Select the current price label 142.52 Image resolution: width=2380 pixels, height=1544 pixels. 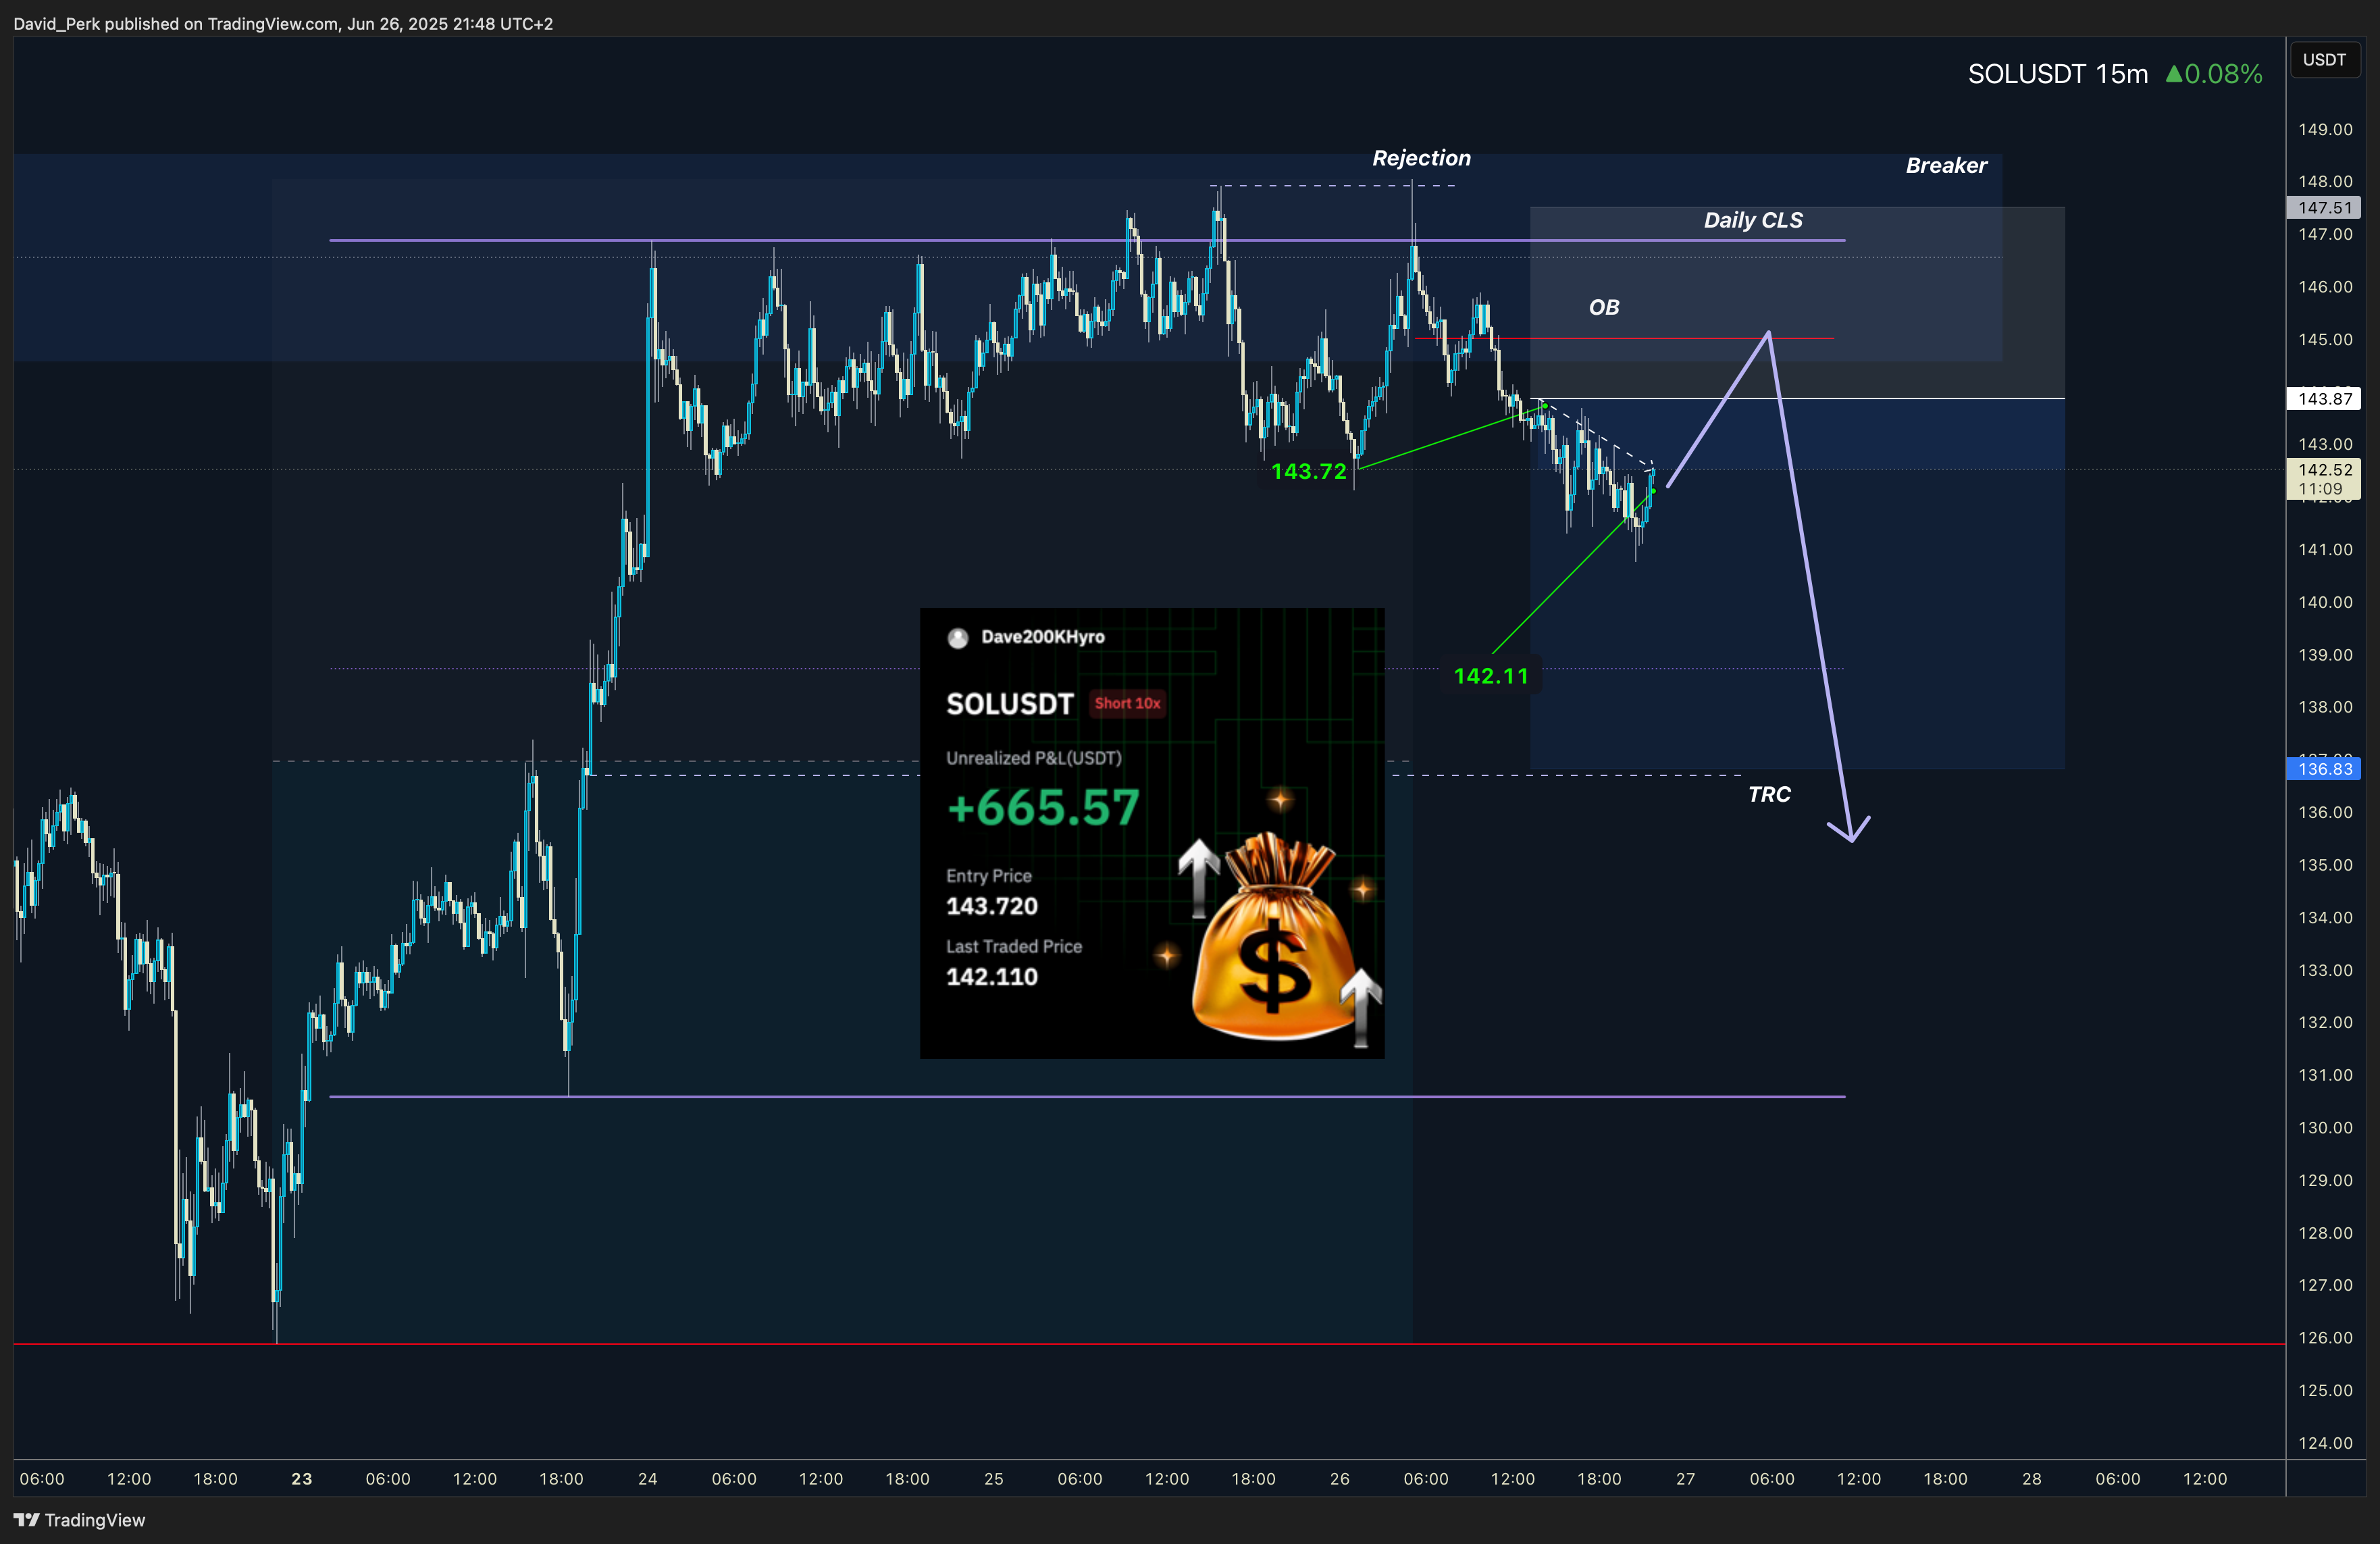(x=2324, y=470)
